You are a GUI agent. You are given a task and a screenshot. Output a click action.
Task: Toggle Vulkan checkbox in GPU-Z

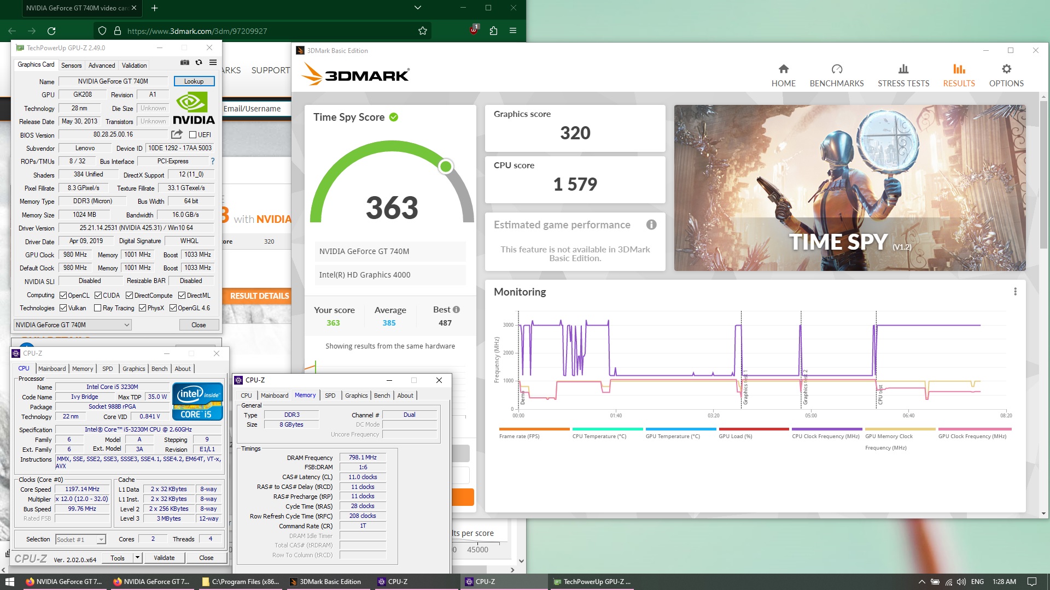(x=63, y=308)
